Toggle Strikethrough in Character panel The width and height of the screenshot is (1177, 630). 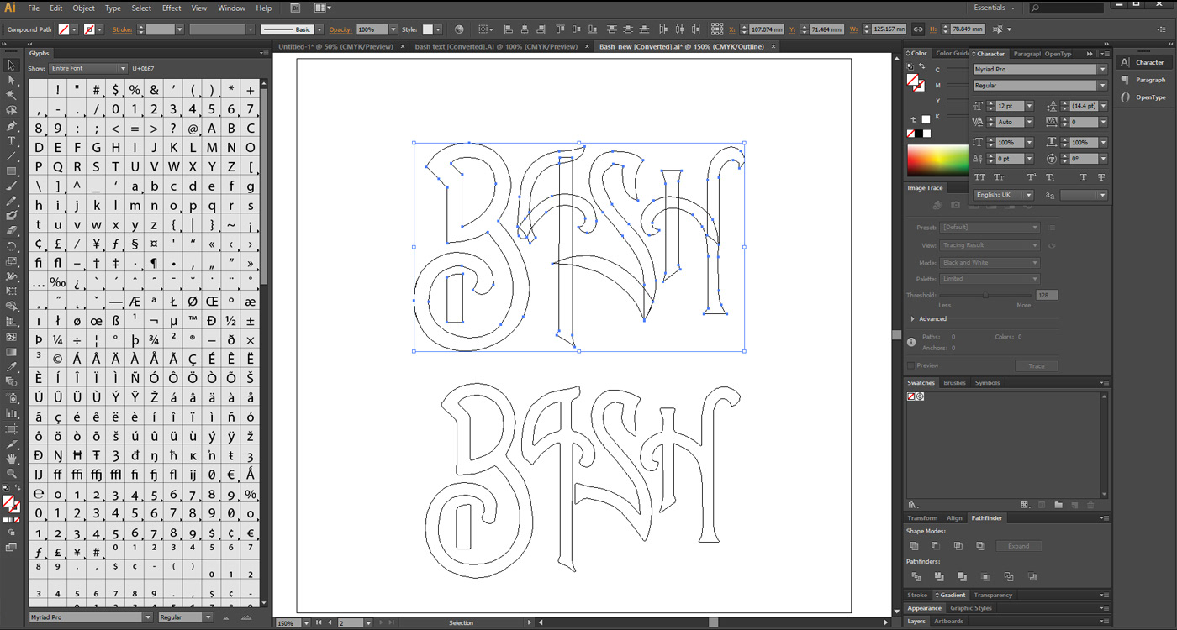[x=1101, y=177]
